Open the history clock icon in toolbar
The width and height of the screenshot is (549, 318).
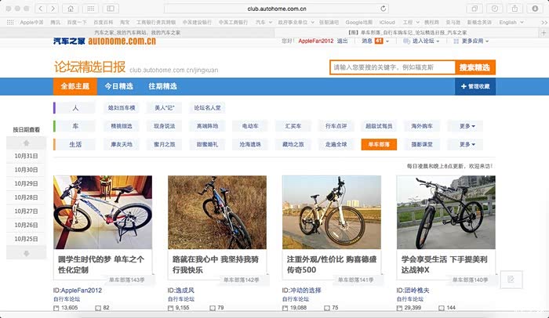click(495, 9)
